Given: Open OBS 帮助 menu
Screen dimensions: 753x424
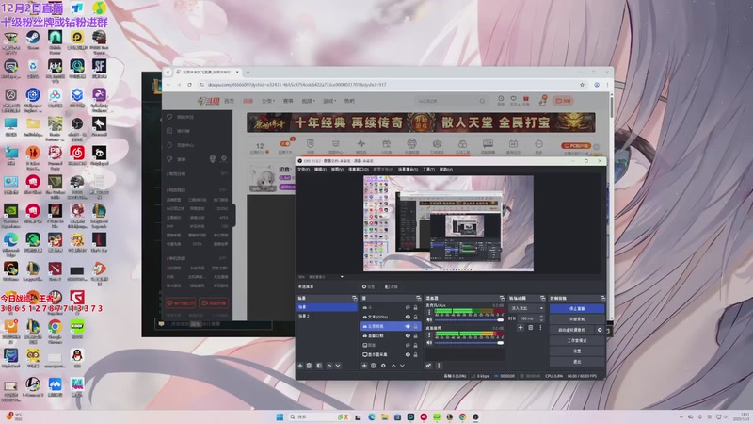Looking at the screenshot, I should pyautogui.click(x=445, y=170).
